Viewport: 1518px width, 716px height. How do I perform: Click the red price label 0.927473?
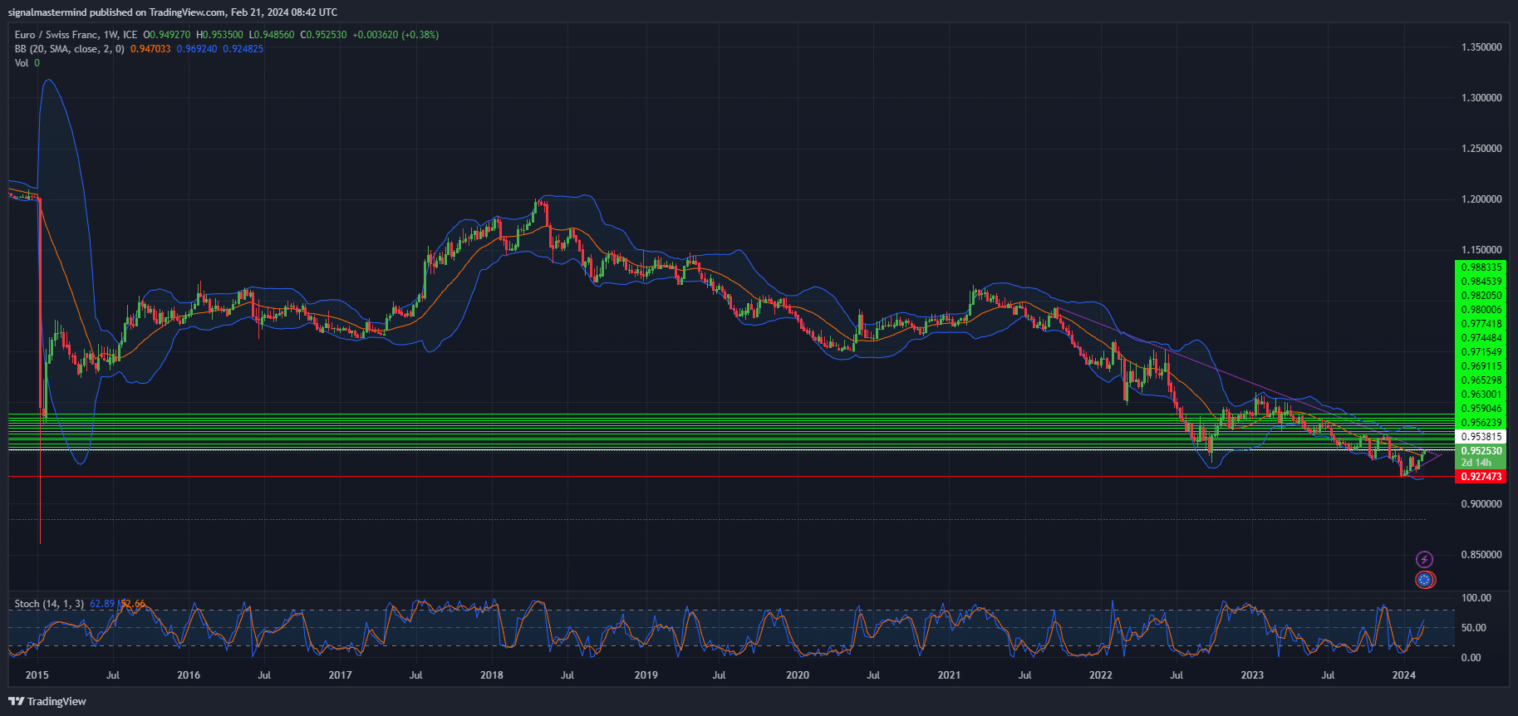(1481, 477)
